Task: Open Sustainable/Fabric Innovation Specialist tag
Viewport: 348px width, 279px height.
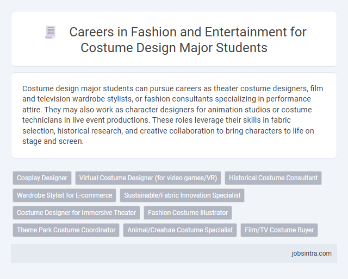Action: click(182, 195)
